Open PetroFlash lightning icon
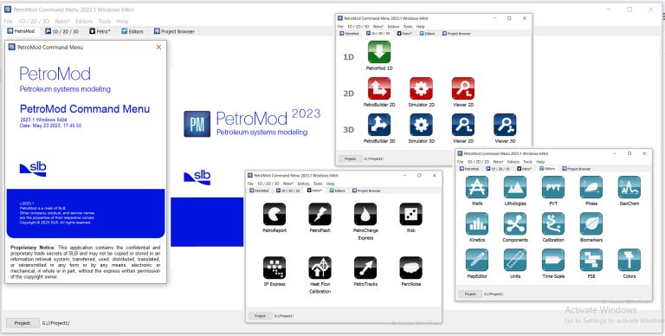 pos(320,214)
